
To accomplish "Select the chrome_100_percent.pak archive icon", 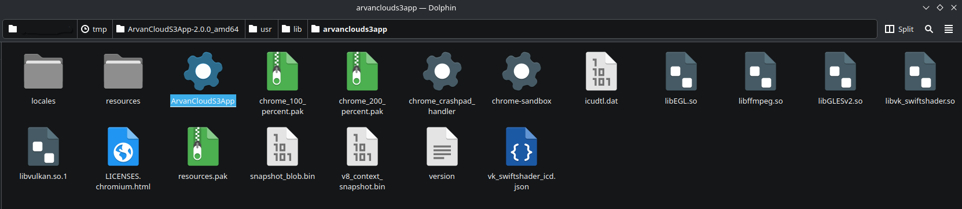I will coord(282,71).
